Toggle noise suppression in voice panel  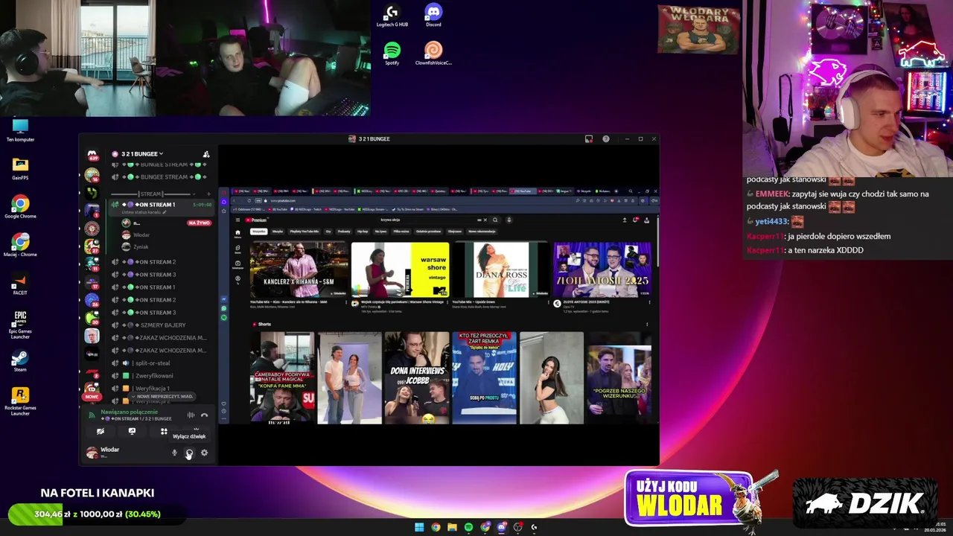pos(191,415)
